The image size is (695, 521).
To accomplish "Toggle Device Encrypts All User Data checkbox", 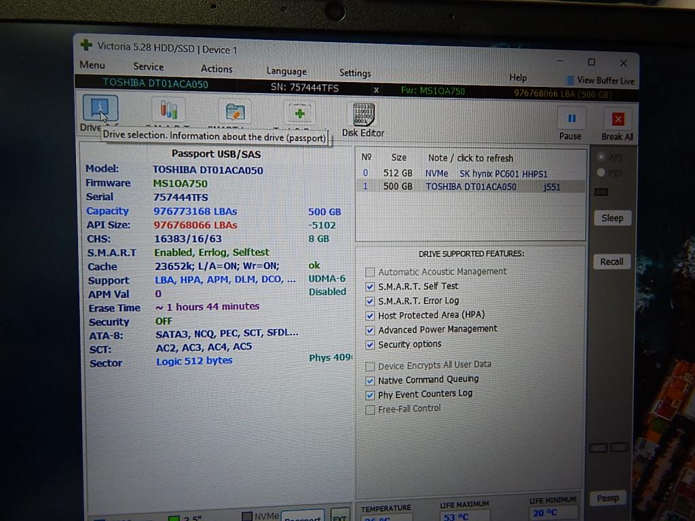I will 370,366.
